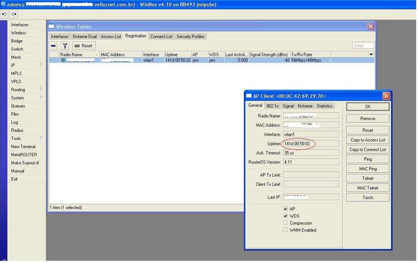Click Make Supout.rif in the sidebar
Viewport: 418px width, 263px height.
click(25, 163)
